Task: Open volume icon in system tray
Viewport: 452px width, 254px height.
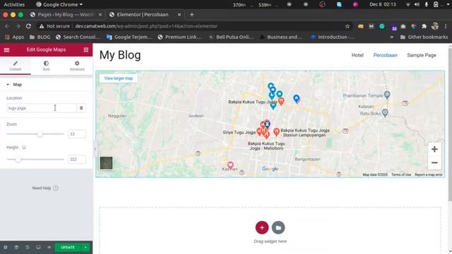Action: tap(417, 4)
